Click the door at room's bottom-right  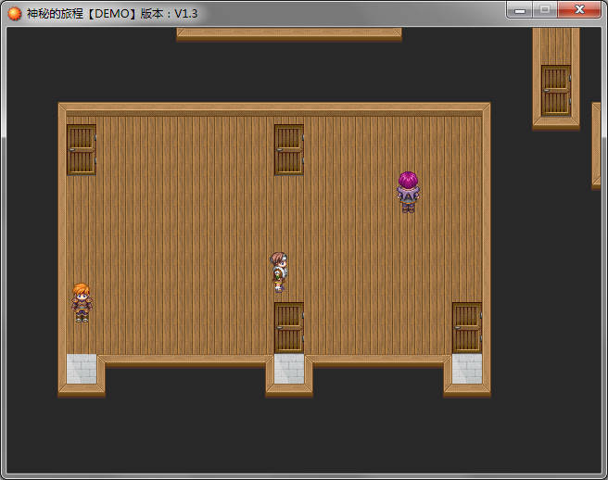point(466,327)
